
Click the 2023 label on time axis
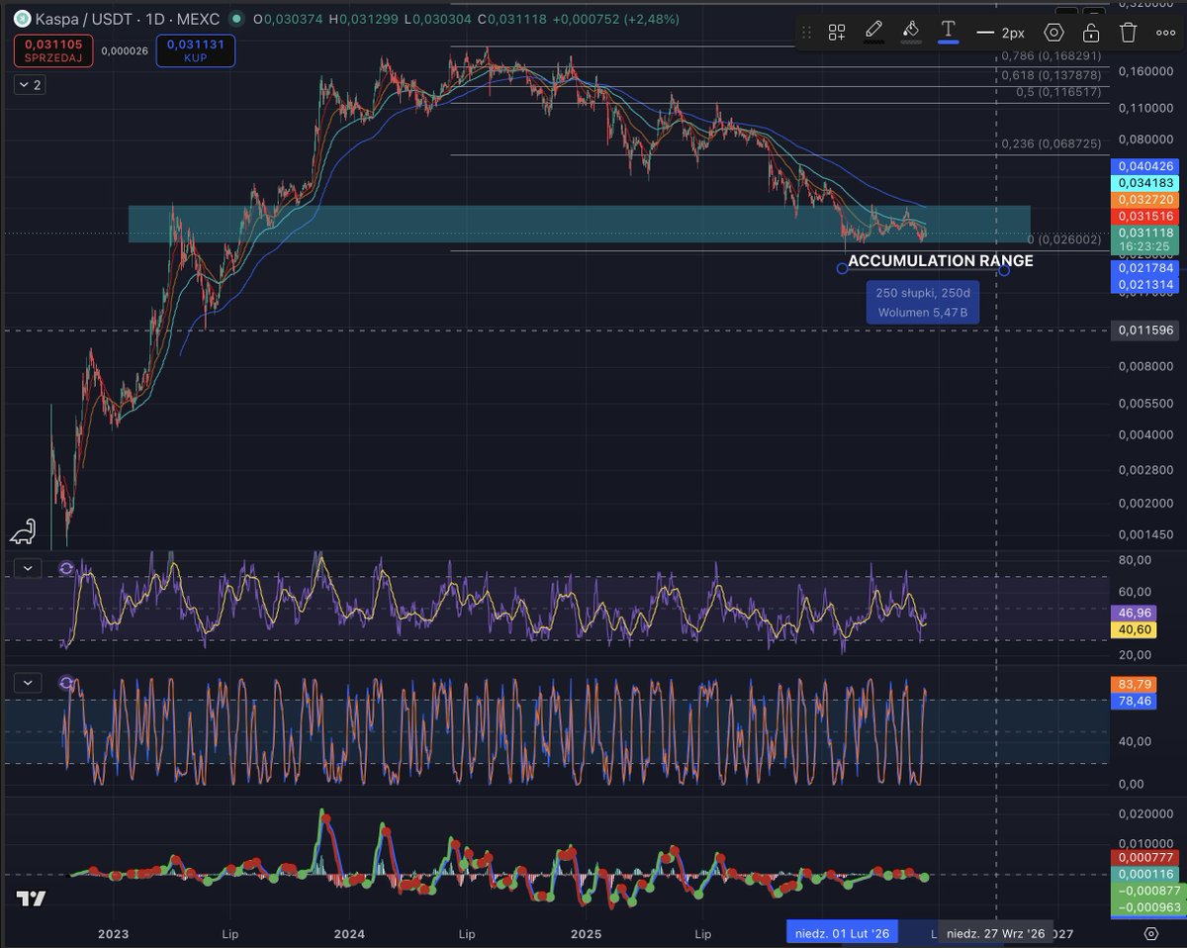click(113, 932)
